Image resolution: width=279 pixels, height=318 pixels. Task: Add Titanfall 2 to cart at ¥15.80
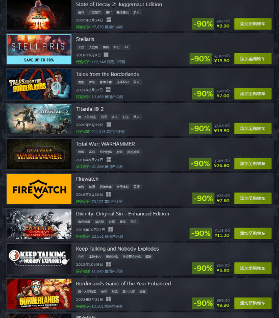252,129
